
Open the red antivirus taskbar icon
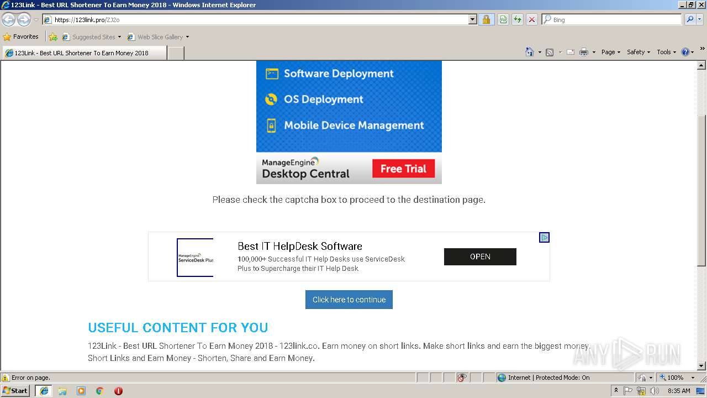[118, 391]
